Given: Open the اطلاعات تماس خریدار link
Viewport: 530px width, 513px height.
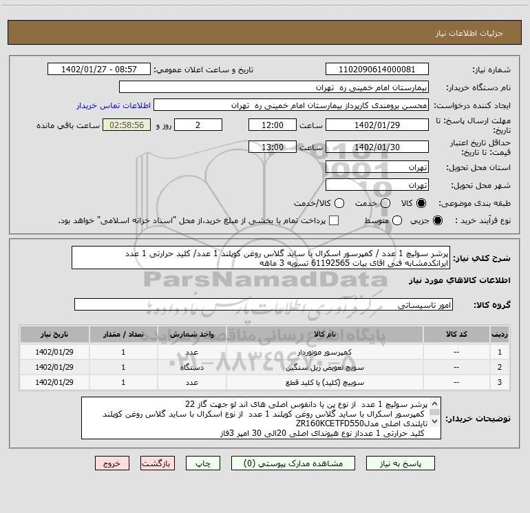Looking at the screenshot, I should pos(114,105).
